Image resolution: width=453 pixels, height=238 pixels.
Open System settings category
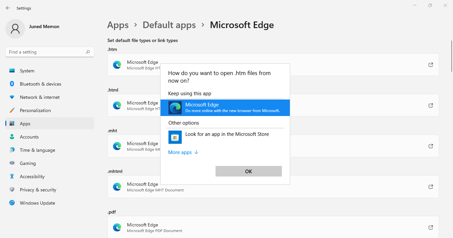click(50, 71)
